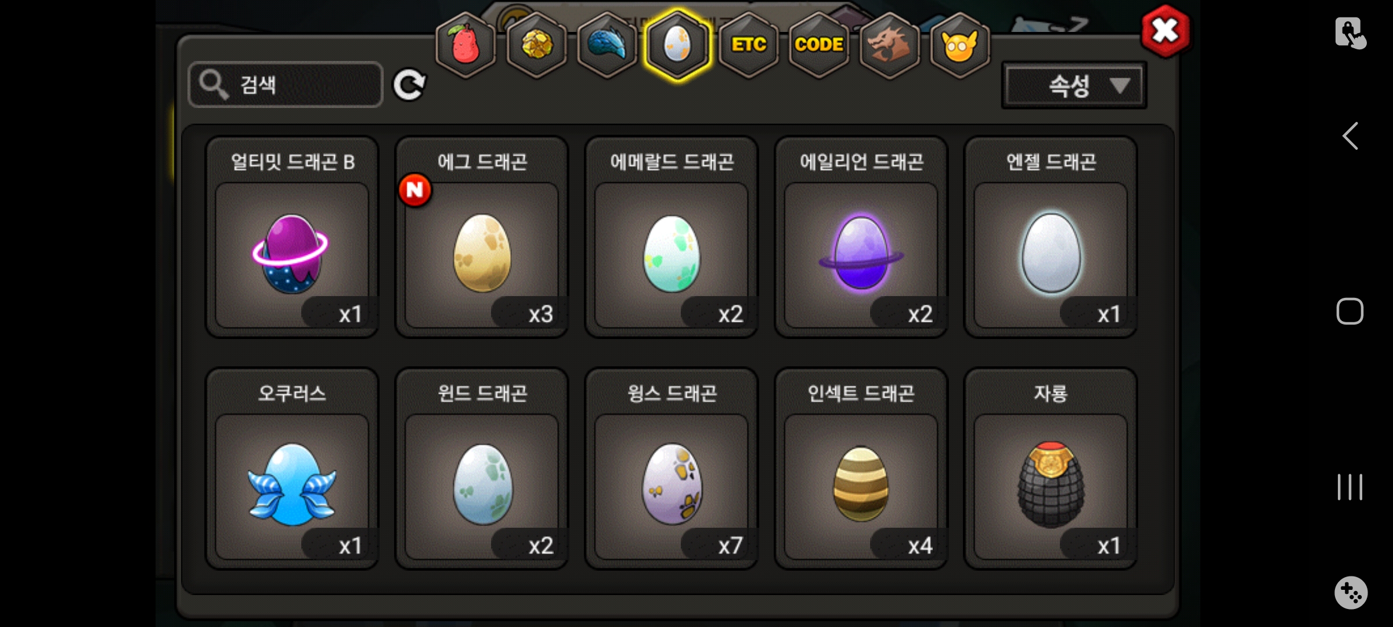Select the 얼티밋 드래곤 B egg
1393x627 pixels.
pos(292,237)
